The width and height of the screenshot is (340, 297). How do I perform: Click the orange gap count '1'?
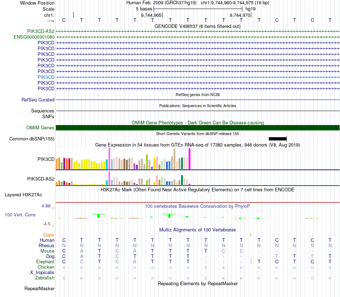pyautogui.click(x=251, y=235)
